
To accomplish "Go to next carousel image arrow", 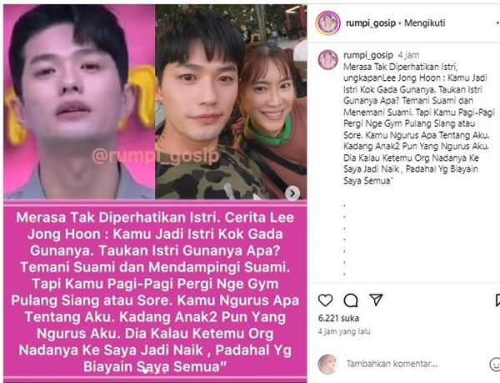I will [292, 193].
